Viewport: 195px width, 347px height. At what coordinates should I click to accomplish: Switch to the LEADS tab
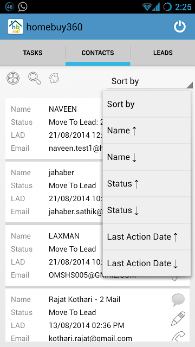point(163,53)
